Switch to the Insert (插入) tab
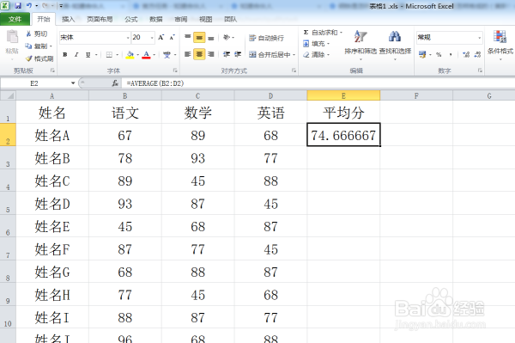The image size is (515, 343). click(69, 20)
